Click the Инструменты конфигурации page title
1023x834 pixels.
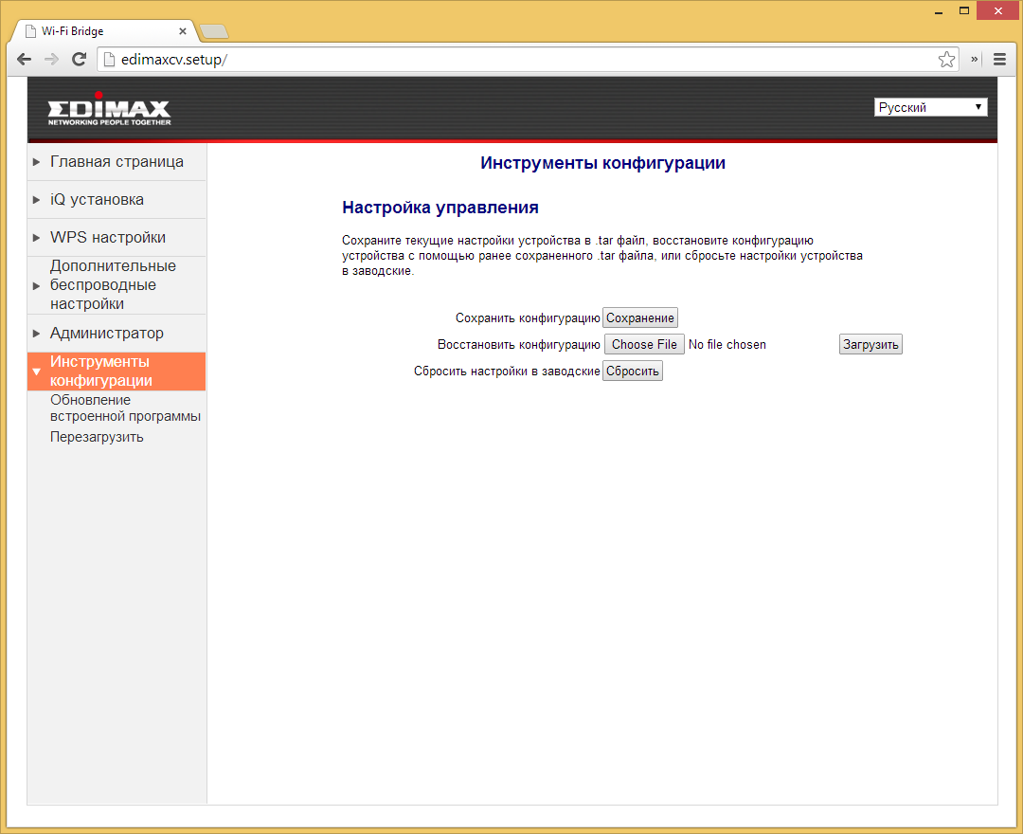(602, 163)
